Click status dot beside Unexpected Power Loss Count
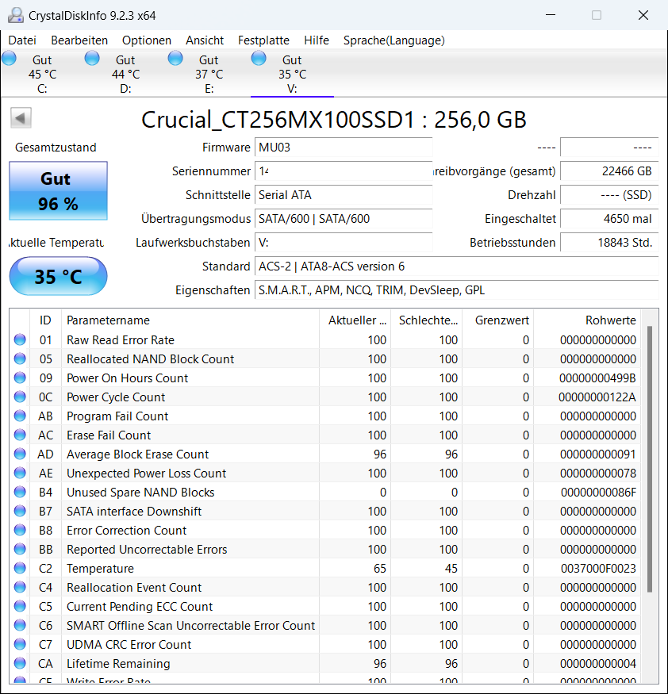668x694 pixels. 18,473
